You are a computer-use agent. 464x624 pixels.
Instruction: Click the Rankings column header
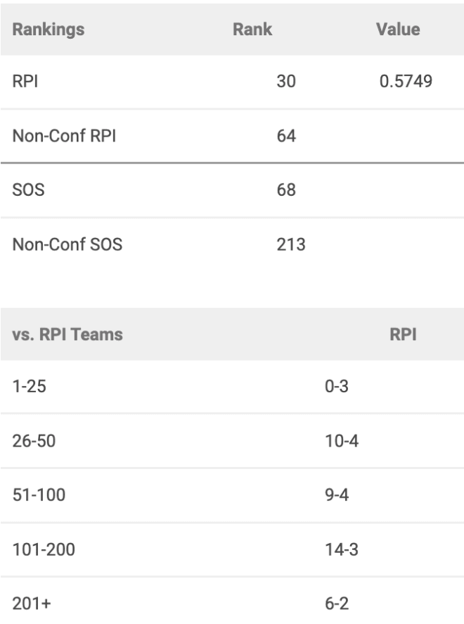coord(49,30)
